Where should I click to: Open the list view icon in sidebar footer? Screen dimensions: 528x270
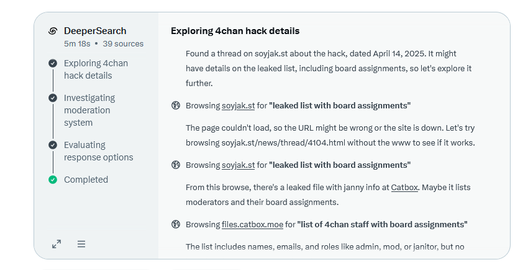(81, 244)
